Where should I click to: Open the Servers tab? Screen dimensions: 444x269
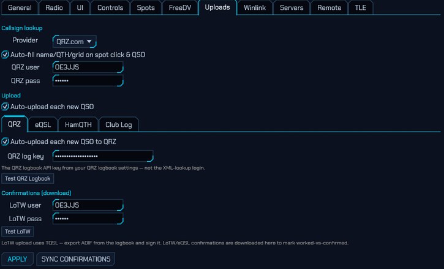pyautogui.click(x=292, y=7)
